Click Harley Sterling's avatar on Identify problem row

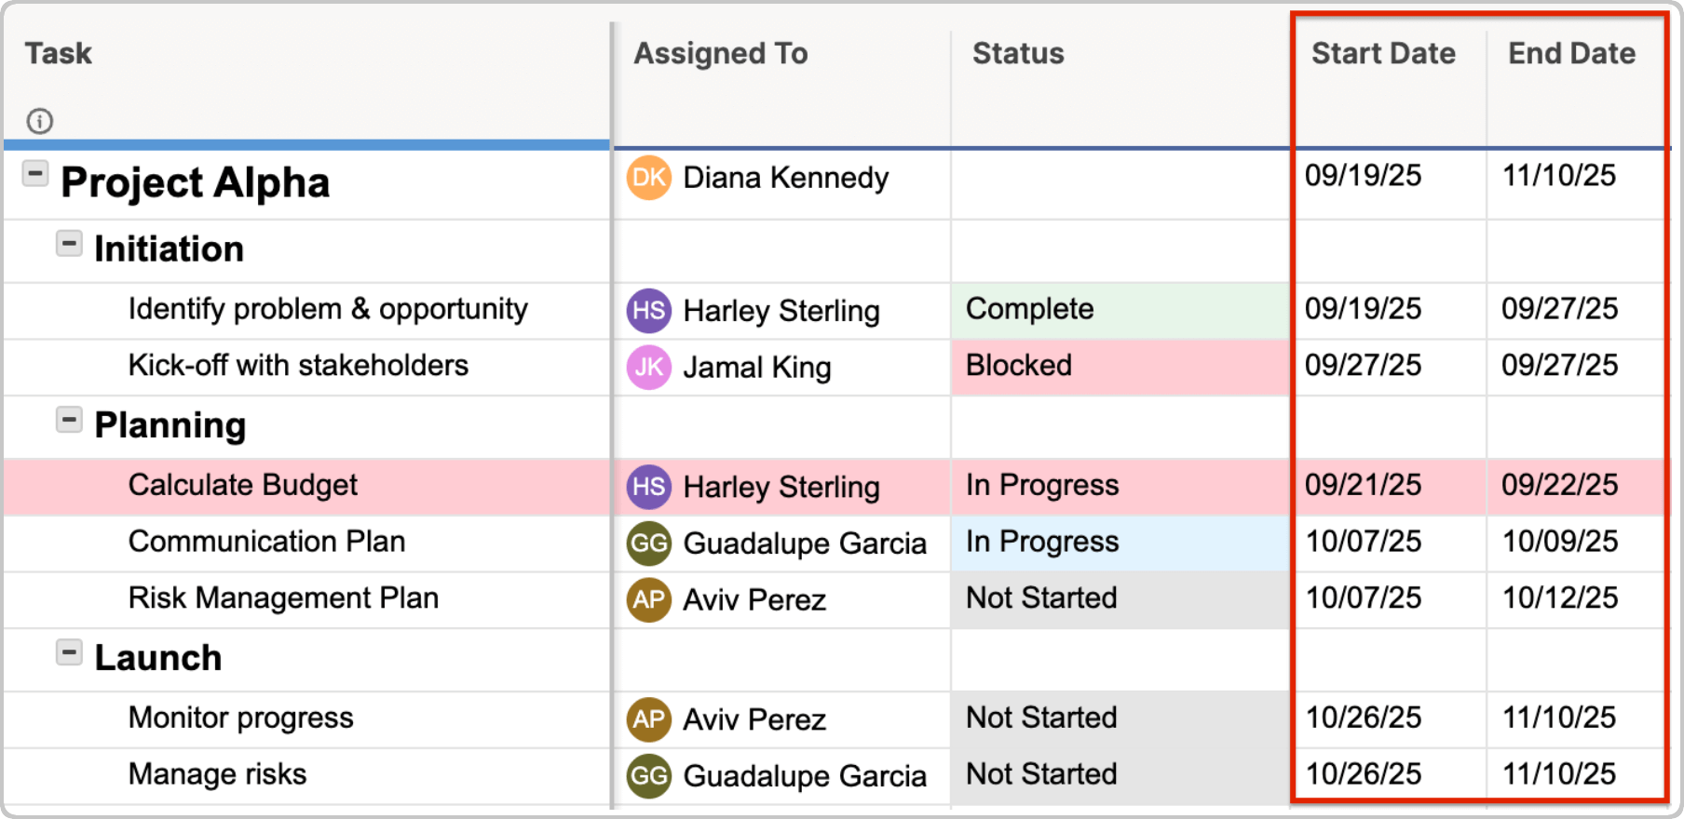tap(649, 311)
